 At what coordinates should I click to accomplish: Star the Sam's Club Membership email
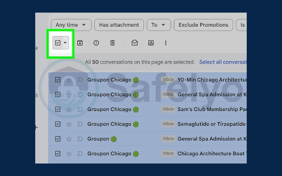coord(69,109)
